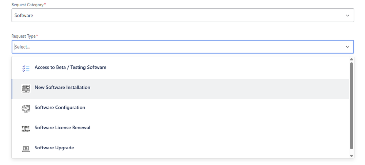
Task: Choose New Software Installation option text
Action: tap(62, 87)
